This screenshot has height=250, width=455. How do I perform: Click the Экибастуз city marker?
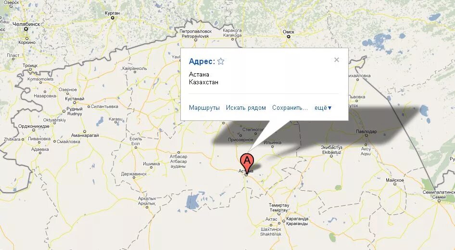click(x=331, y=156)
